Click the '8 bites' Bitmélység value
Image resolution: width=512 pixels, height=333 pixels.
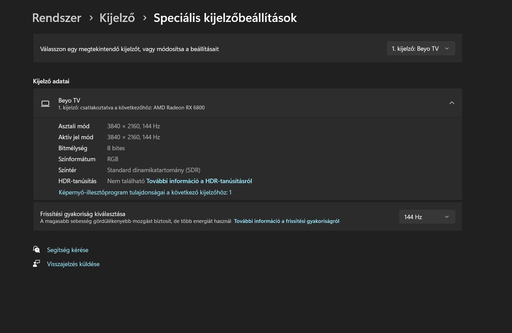116,148
